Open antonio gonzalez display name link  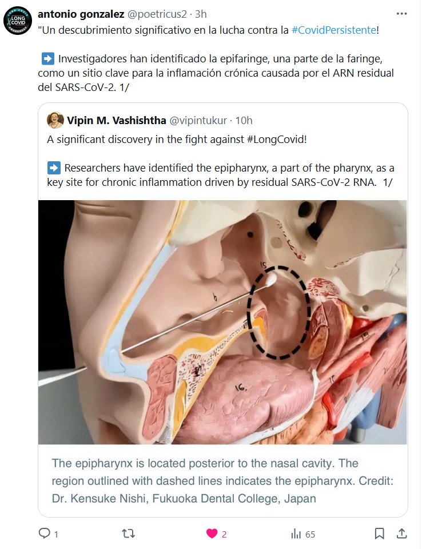click(81, 14)
